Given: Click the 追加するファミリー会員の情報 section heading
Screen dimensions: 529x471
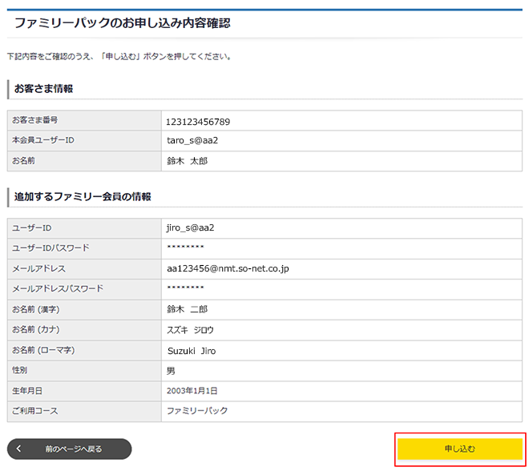Looking at the screenshot, I should pyautogui.click(x=83, y=195).
